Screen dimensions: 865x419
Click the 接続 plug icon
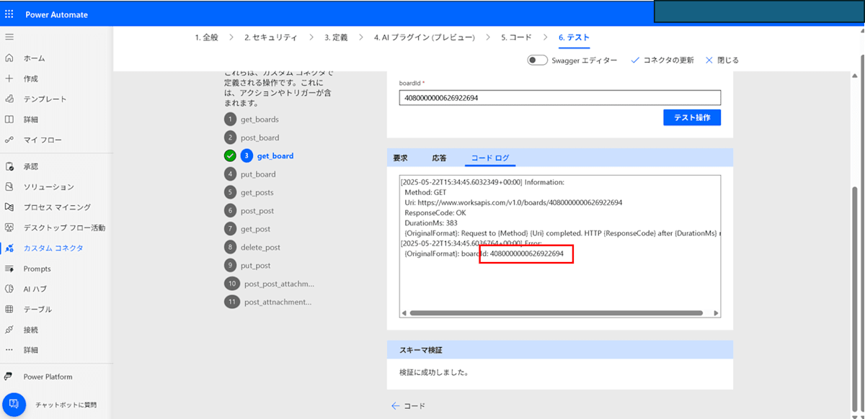pyautogui.click(x=9, y=329)
